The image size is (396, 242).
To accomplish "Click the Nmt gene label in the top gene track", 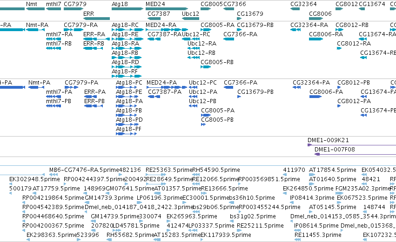I will pos(32,4).
